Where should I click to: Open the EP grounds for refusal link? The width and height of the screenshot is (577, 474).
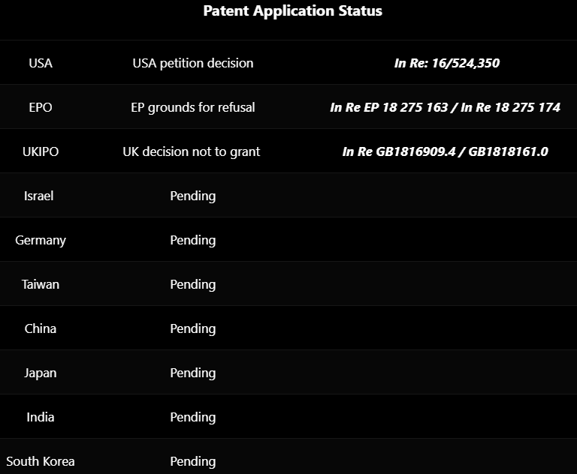pos(193,107)
